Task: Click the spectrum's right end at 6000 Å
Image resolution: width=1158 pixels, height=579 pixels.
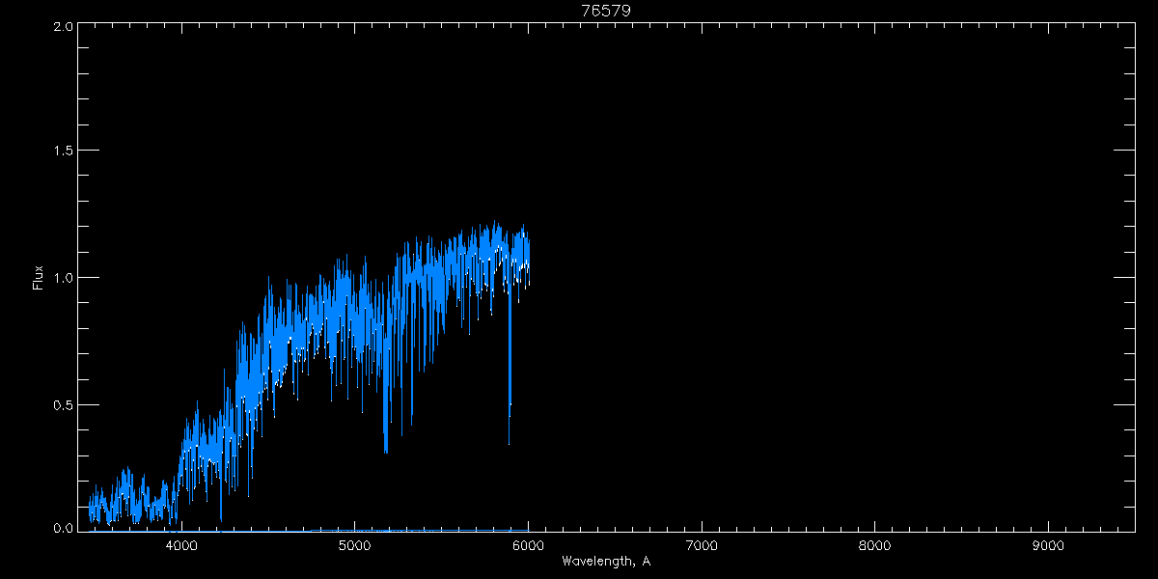Action: 528,256
